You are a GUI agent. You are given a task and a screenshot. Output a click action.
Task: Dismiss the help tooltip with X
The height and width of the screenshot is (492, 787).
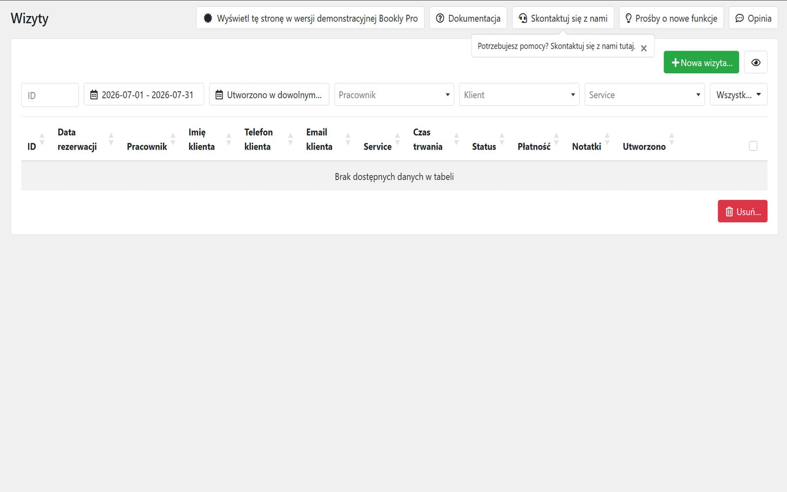pyautogui.click(x=644, y=48)
